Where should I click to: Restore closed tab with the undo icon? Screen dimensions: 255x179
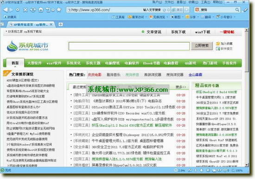pyautogui.click(x=48, y=10)
